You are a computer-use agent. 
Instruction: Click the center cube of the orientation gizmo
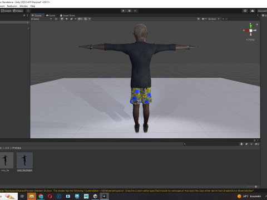tap(251, 31)
